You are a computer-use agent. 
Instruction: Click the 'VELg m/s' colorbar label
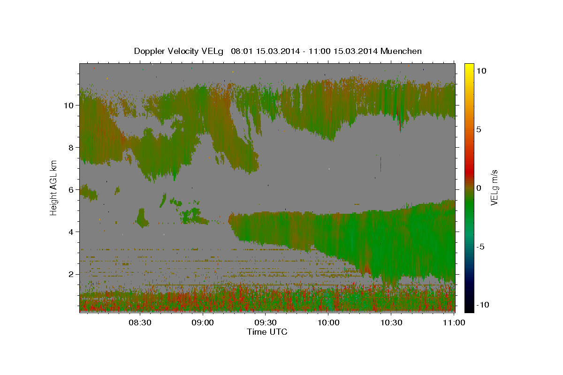tap(495, 187)
